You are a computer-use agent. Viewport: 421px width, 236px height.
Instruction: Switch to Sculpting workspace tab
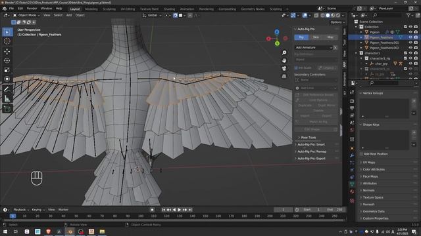tap(109, 9)
